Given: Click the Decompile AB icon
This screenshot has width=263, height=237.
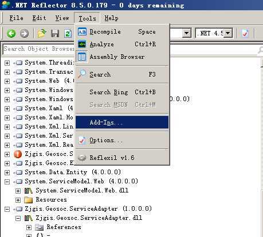Looking at the screenshot, I should (82, 31).
